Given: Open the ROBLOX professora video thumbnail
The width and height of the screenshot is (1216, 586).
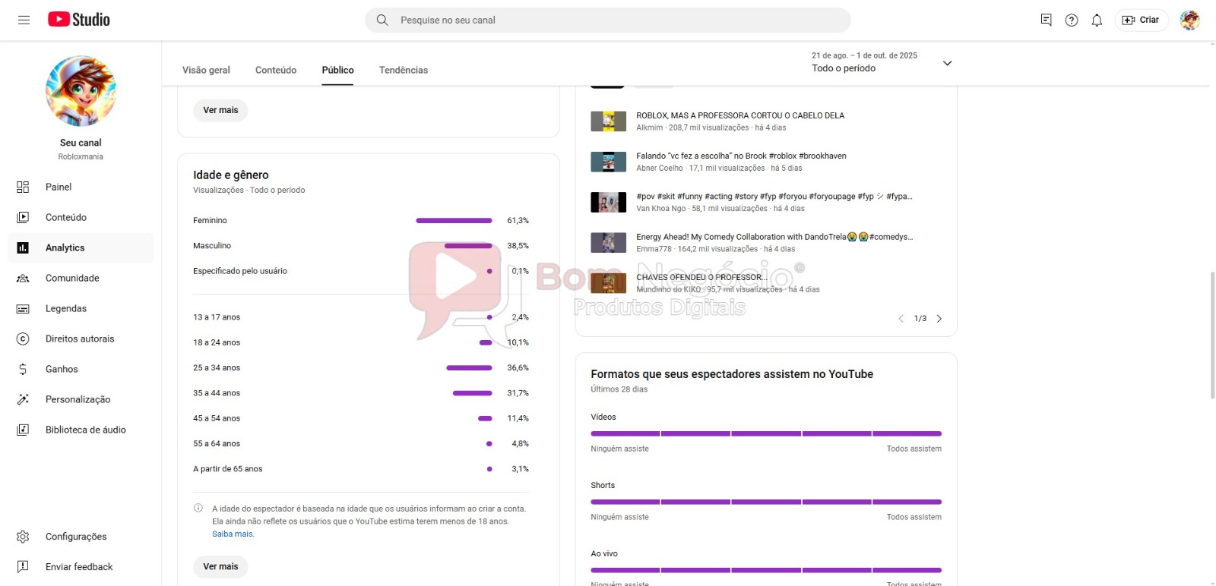Looking at the screenshot, I should pyautogui.click(x=608, y=121).
